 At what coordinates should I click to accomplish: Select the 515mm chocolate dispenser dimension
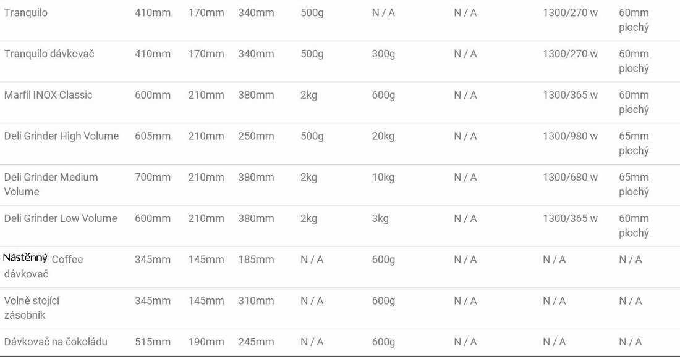tap(153, 342)
